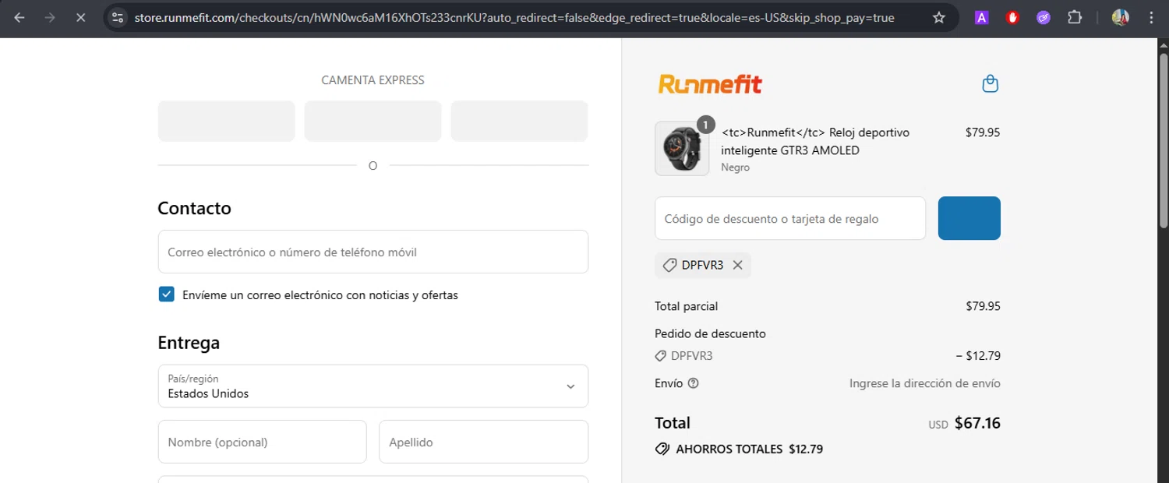Open the shipping info help icon next to Envío
This screenshot has height=483, width=1169.
click(694, 383)
